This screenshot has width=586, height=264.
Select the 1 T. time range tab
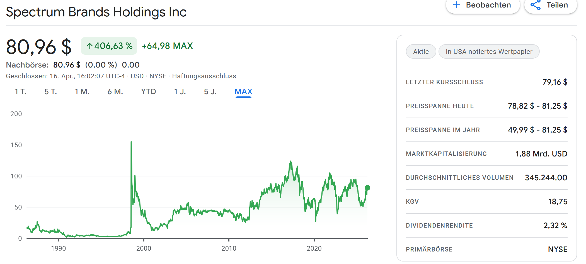coord(20,92)
